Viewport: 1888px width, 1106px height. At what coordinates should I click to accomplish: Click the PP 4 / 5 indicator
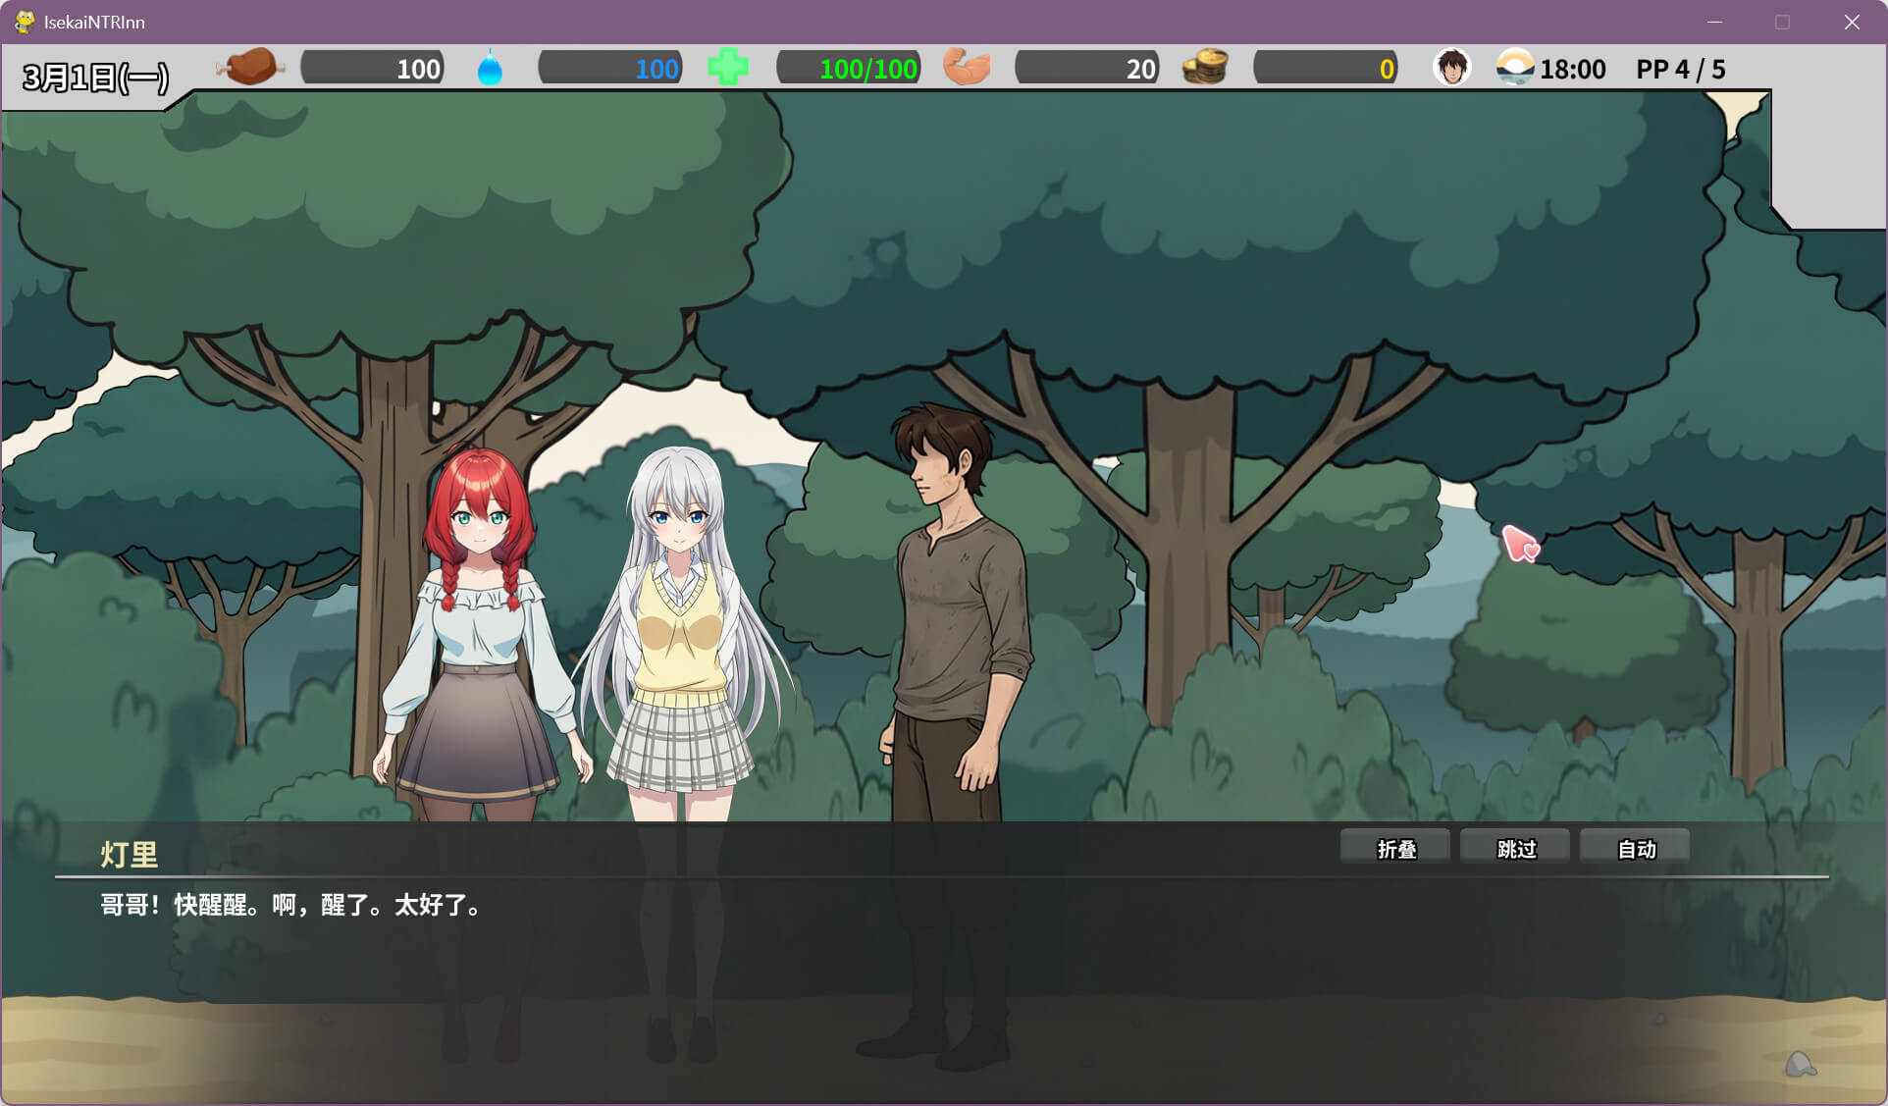[x=1679, y=69]
